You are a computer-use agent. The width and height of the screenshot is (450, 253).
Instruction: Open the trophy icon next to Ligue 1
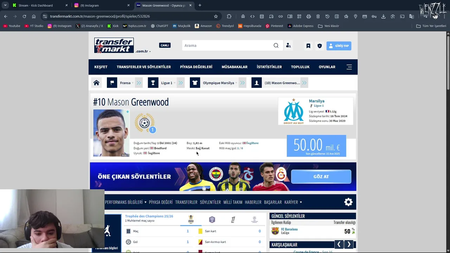153,83
